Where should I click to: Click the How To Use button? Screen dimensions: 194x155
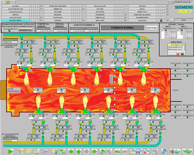pos(151,28)
